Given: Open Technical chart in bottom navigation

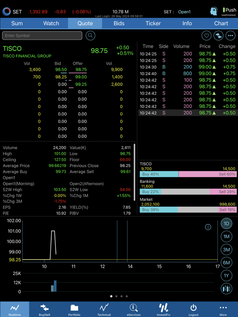Looking at the screenshot, I should 104,309.
